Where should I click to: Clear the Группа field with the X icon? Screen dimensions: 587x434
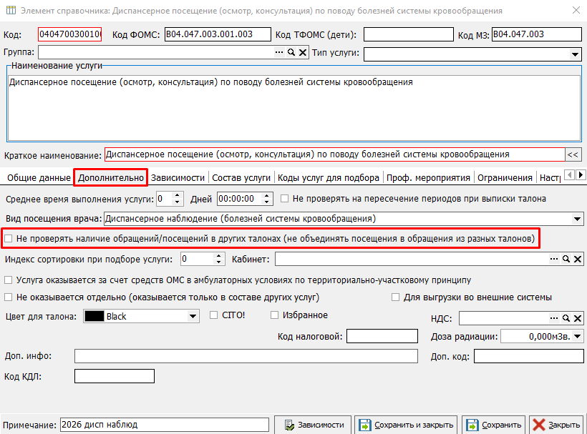point(303,52)
